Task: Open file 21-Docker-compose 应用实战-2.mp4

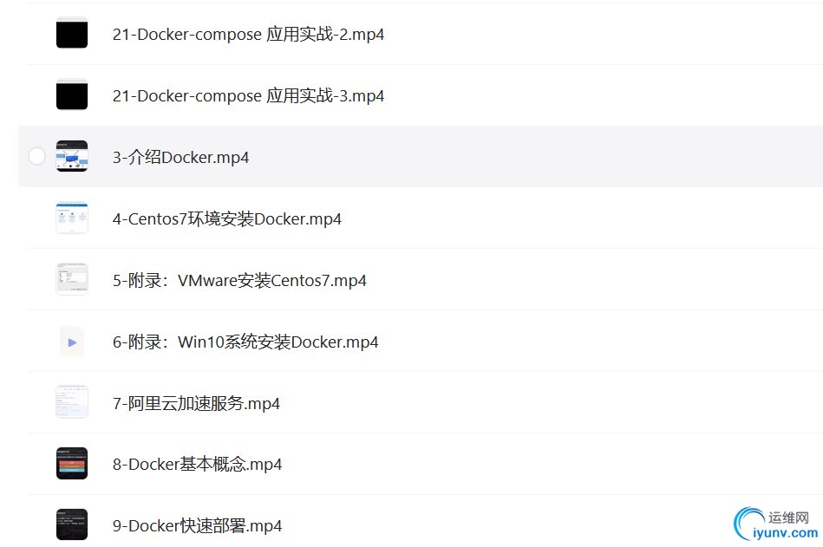Action: coord(248,34)
